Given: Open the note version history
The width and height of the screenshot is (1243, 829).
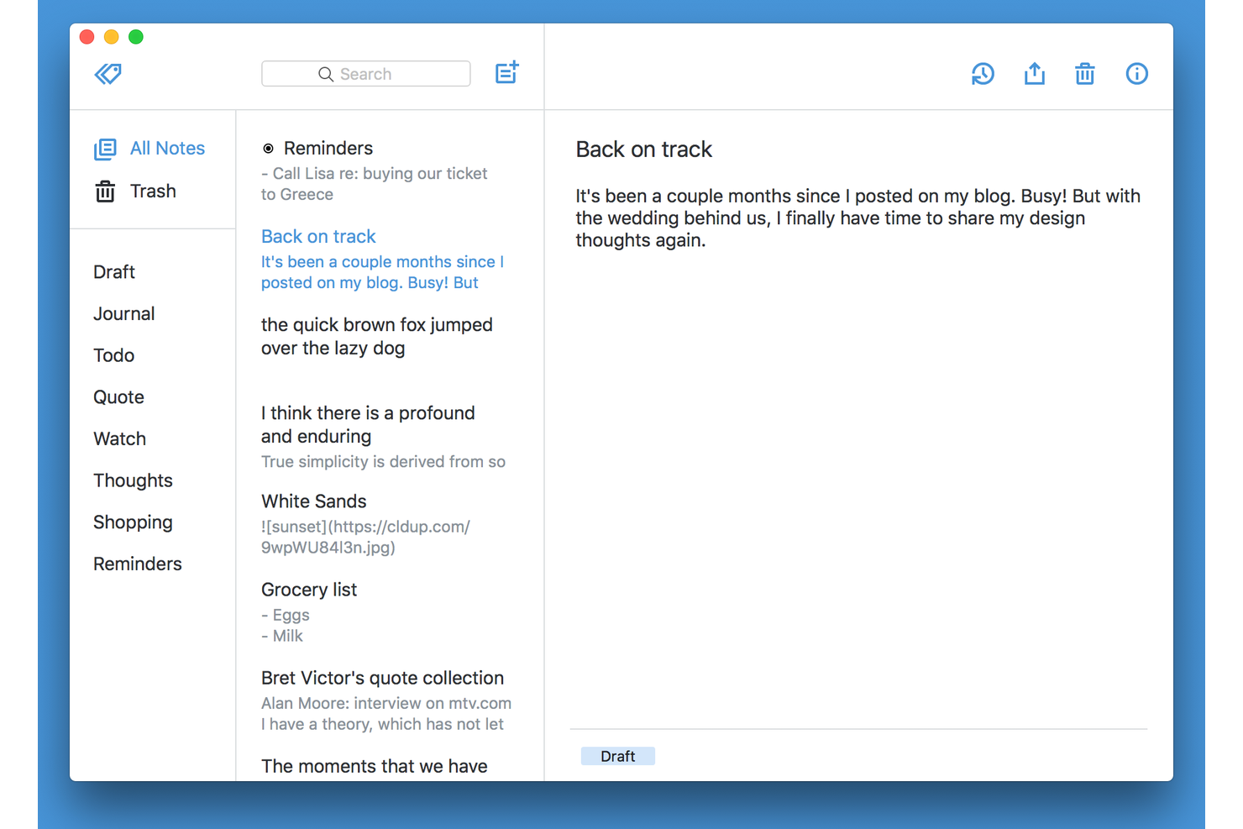Looking at the screenshot, I should click(x=983, y=74).
